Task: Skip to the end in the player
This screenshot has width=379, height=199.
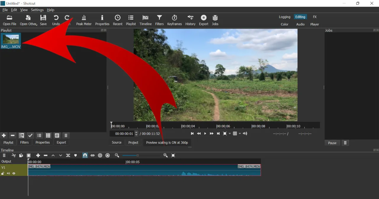Action: (x=218, y=134)
